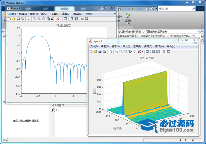Open MATLAB Help question mark icon
The image size is (206, 144).
click(152, 9)
